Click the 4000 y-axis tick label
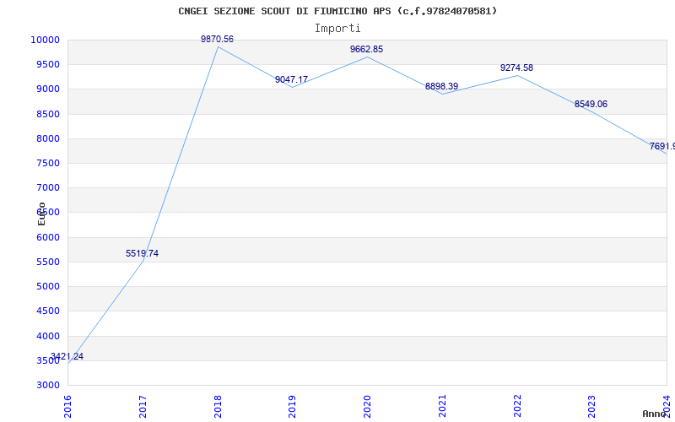 pos(47,336)
